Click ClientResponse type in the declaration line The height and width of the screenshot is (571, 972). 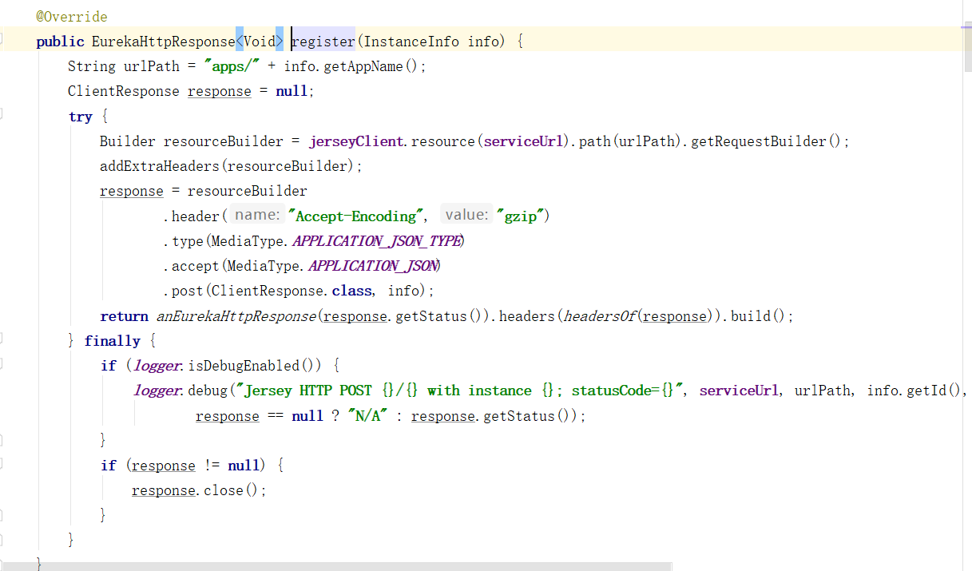[x=124, y=91]
